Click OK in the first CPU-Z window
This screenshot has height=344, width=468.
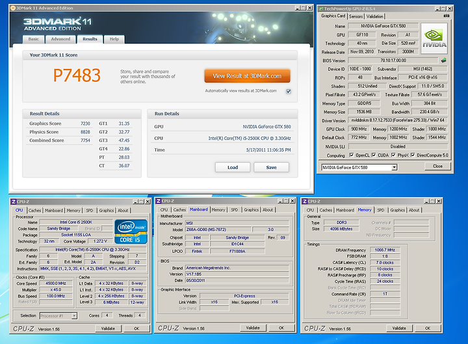[x=136, y=328]
